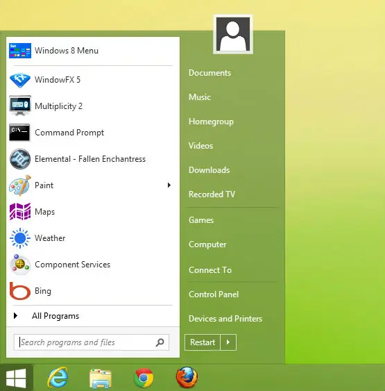This screenshot has width=385, height=391.
Task: Click the 'Windows 8 Menu' label
Action: (x=67, y=51)
